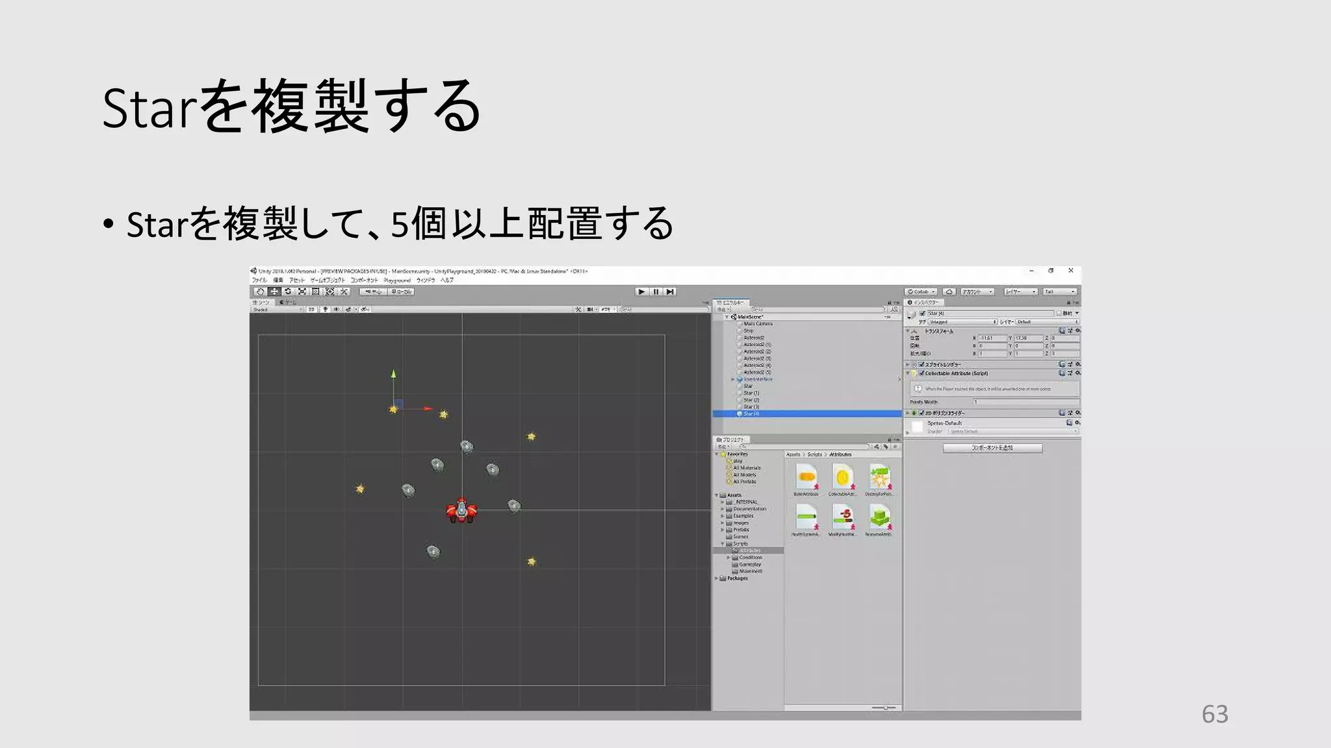Click the Add Component button
Image resolution: width=1331 pixels, height=748 pixels.
pyautogui.click(x=992, y=448)
